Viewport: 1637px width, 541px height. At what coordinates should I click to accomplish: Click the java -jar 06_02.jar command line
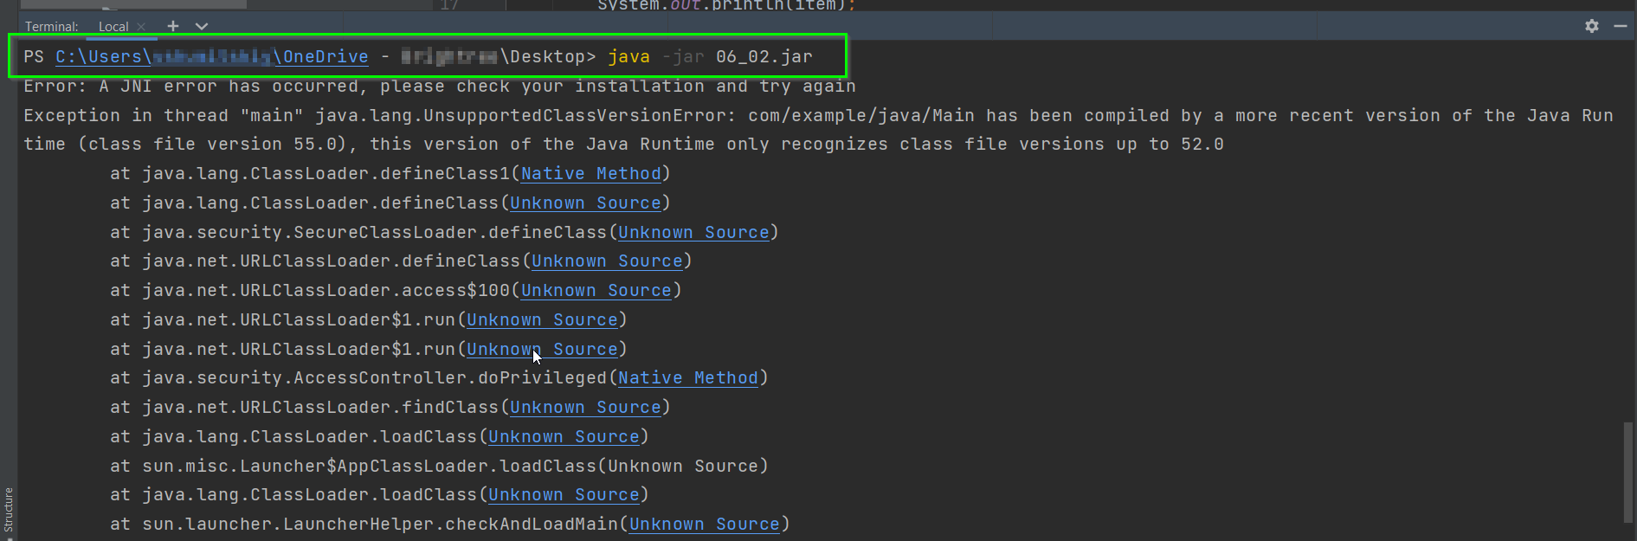click(x=710, y=57)
